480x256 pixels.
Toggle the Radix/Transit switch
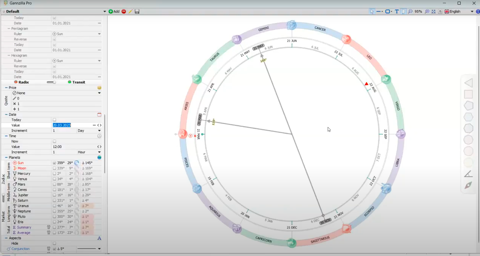(51, 82)
